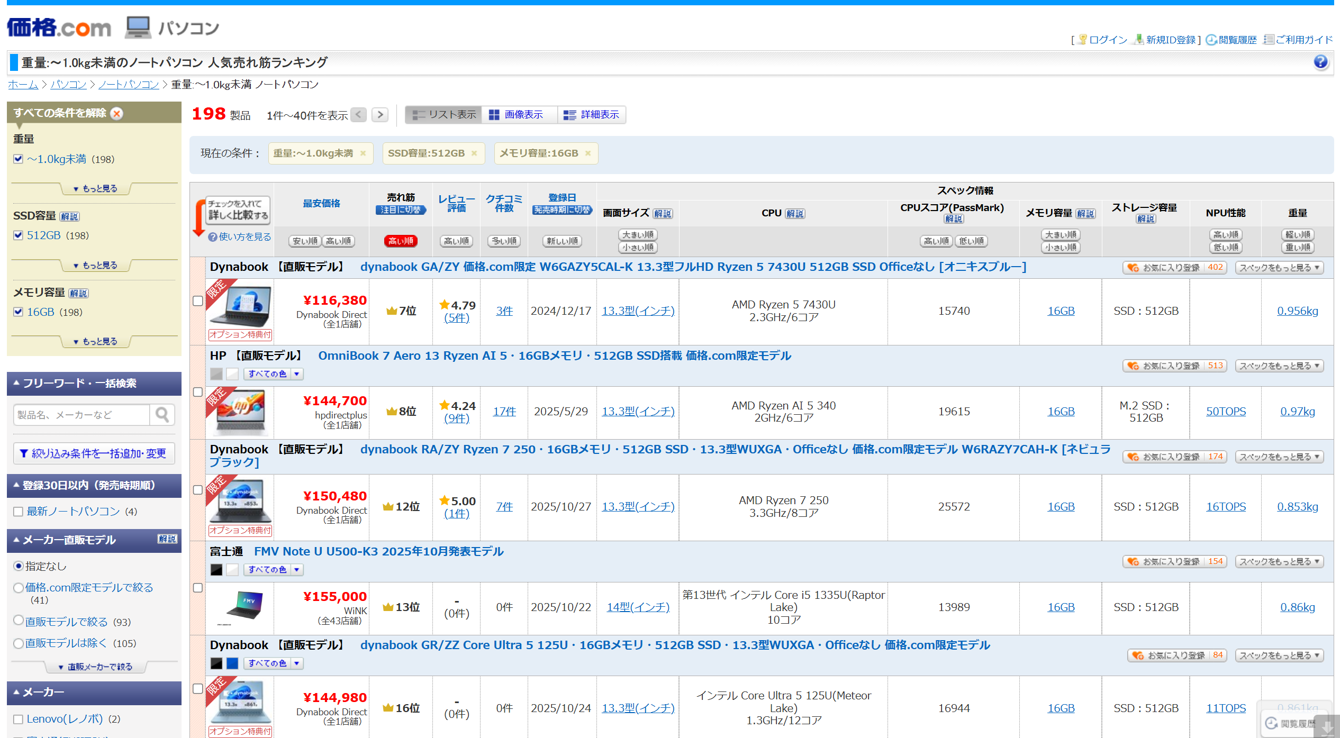This screenshot has width=1340, height=738.
Task: Go to next results page arrow
Action: tap(380, 115)
